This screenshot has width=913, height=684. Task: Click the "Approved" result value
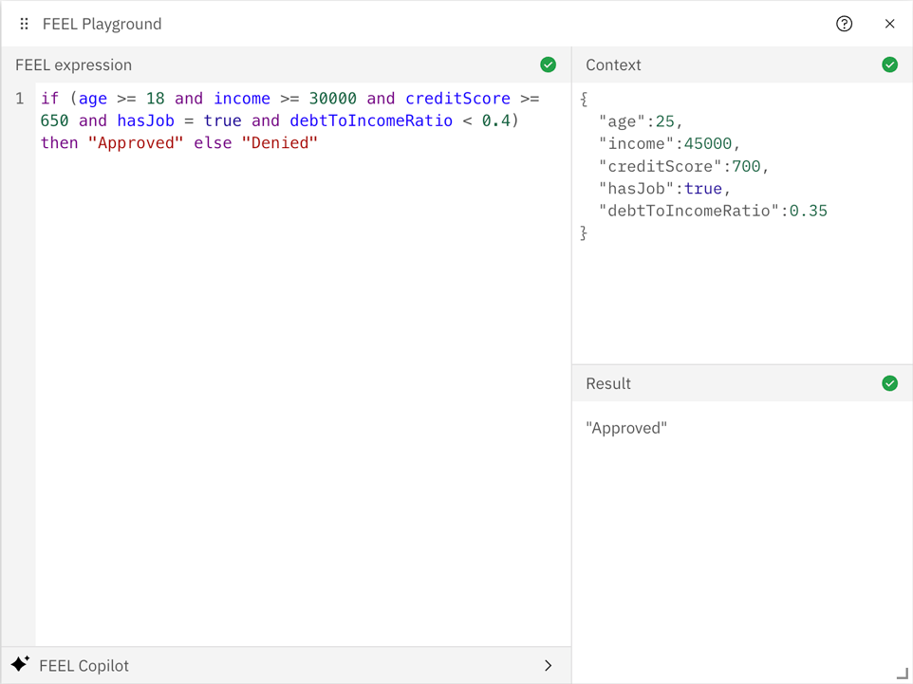pos(625,428)
